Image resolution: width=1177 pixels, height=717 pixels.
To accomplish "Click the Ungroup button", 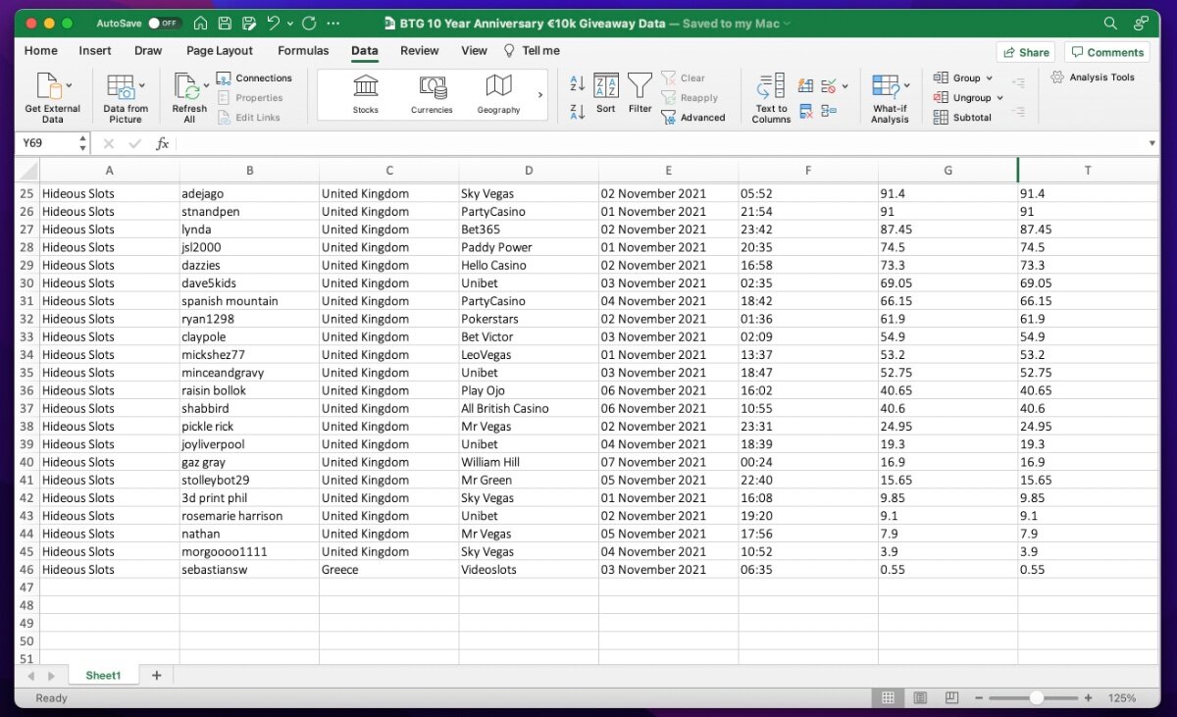I will pos(961,98).
